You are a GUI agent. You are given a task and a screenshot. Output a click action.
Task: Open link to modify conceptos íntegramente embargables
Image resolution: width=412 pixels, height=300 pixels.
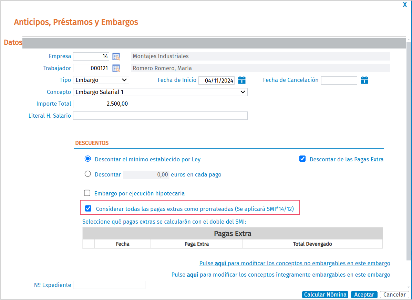click(x=280, y=275)
